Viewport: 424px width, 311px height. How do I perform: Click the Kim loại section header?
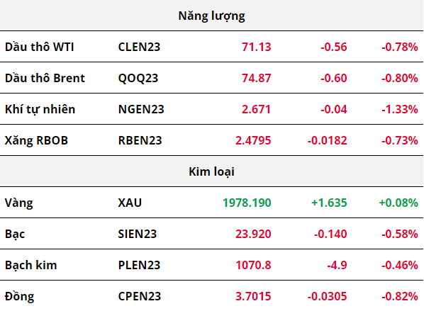pos(211,172)
